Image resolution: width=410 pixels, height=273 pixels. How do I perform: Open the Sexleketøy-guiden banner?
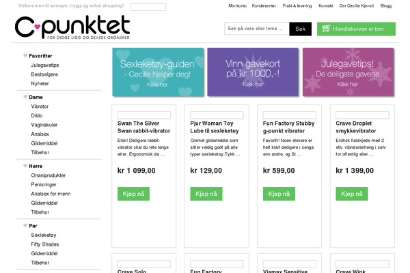pos(158,72)
